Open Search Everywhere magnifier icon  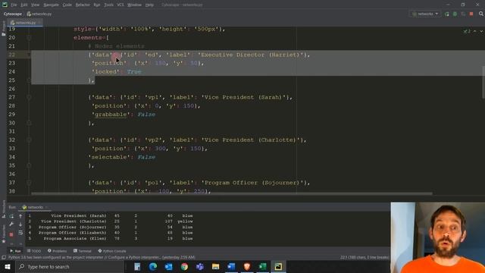[481, 14]
